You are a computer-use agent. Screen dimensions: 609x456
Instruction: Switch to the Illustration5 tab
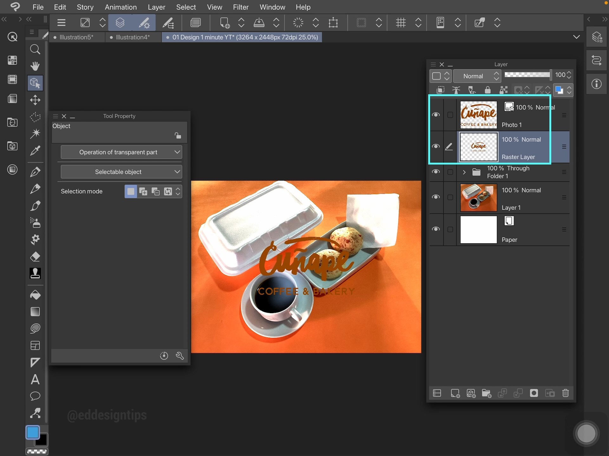[76, 37]
